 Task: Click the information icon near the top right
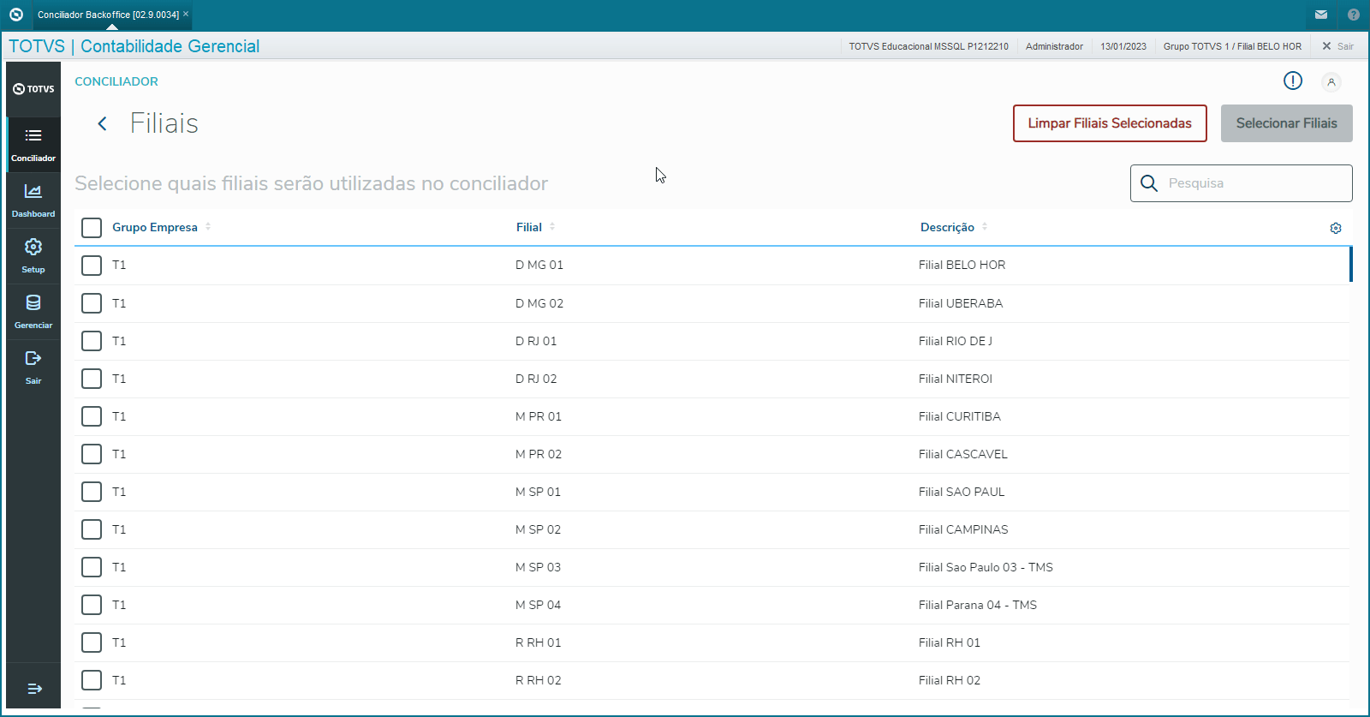1293,81
